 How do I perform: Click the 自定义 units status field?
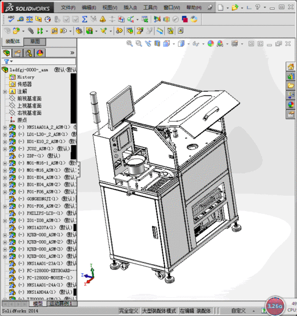[x=239, y=310]
